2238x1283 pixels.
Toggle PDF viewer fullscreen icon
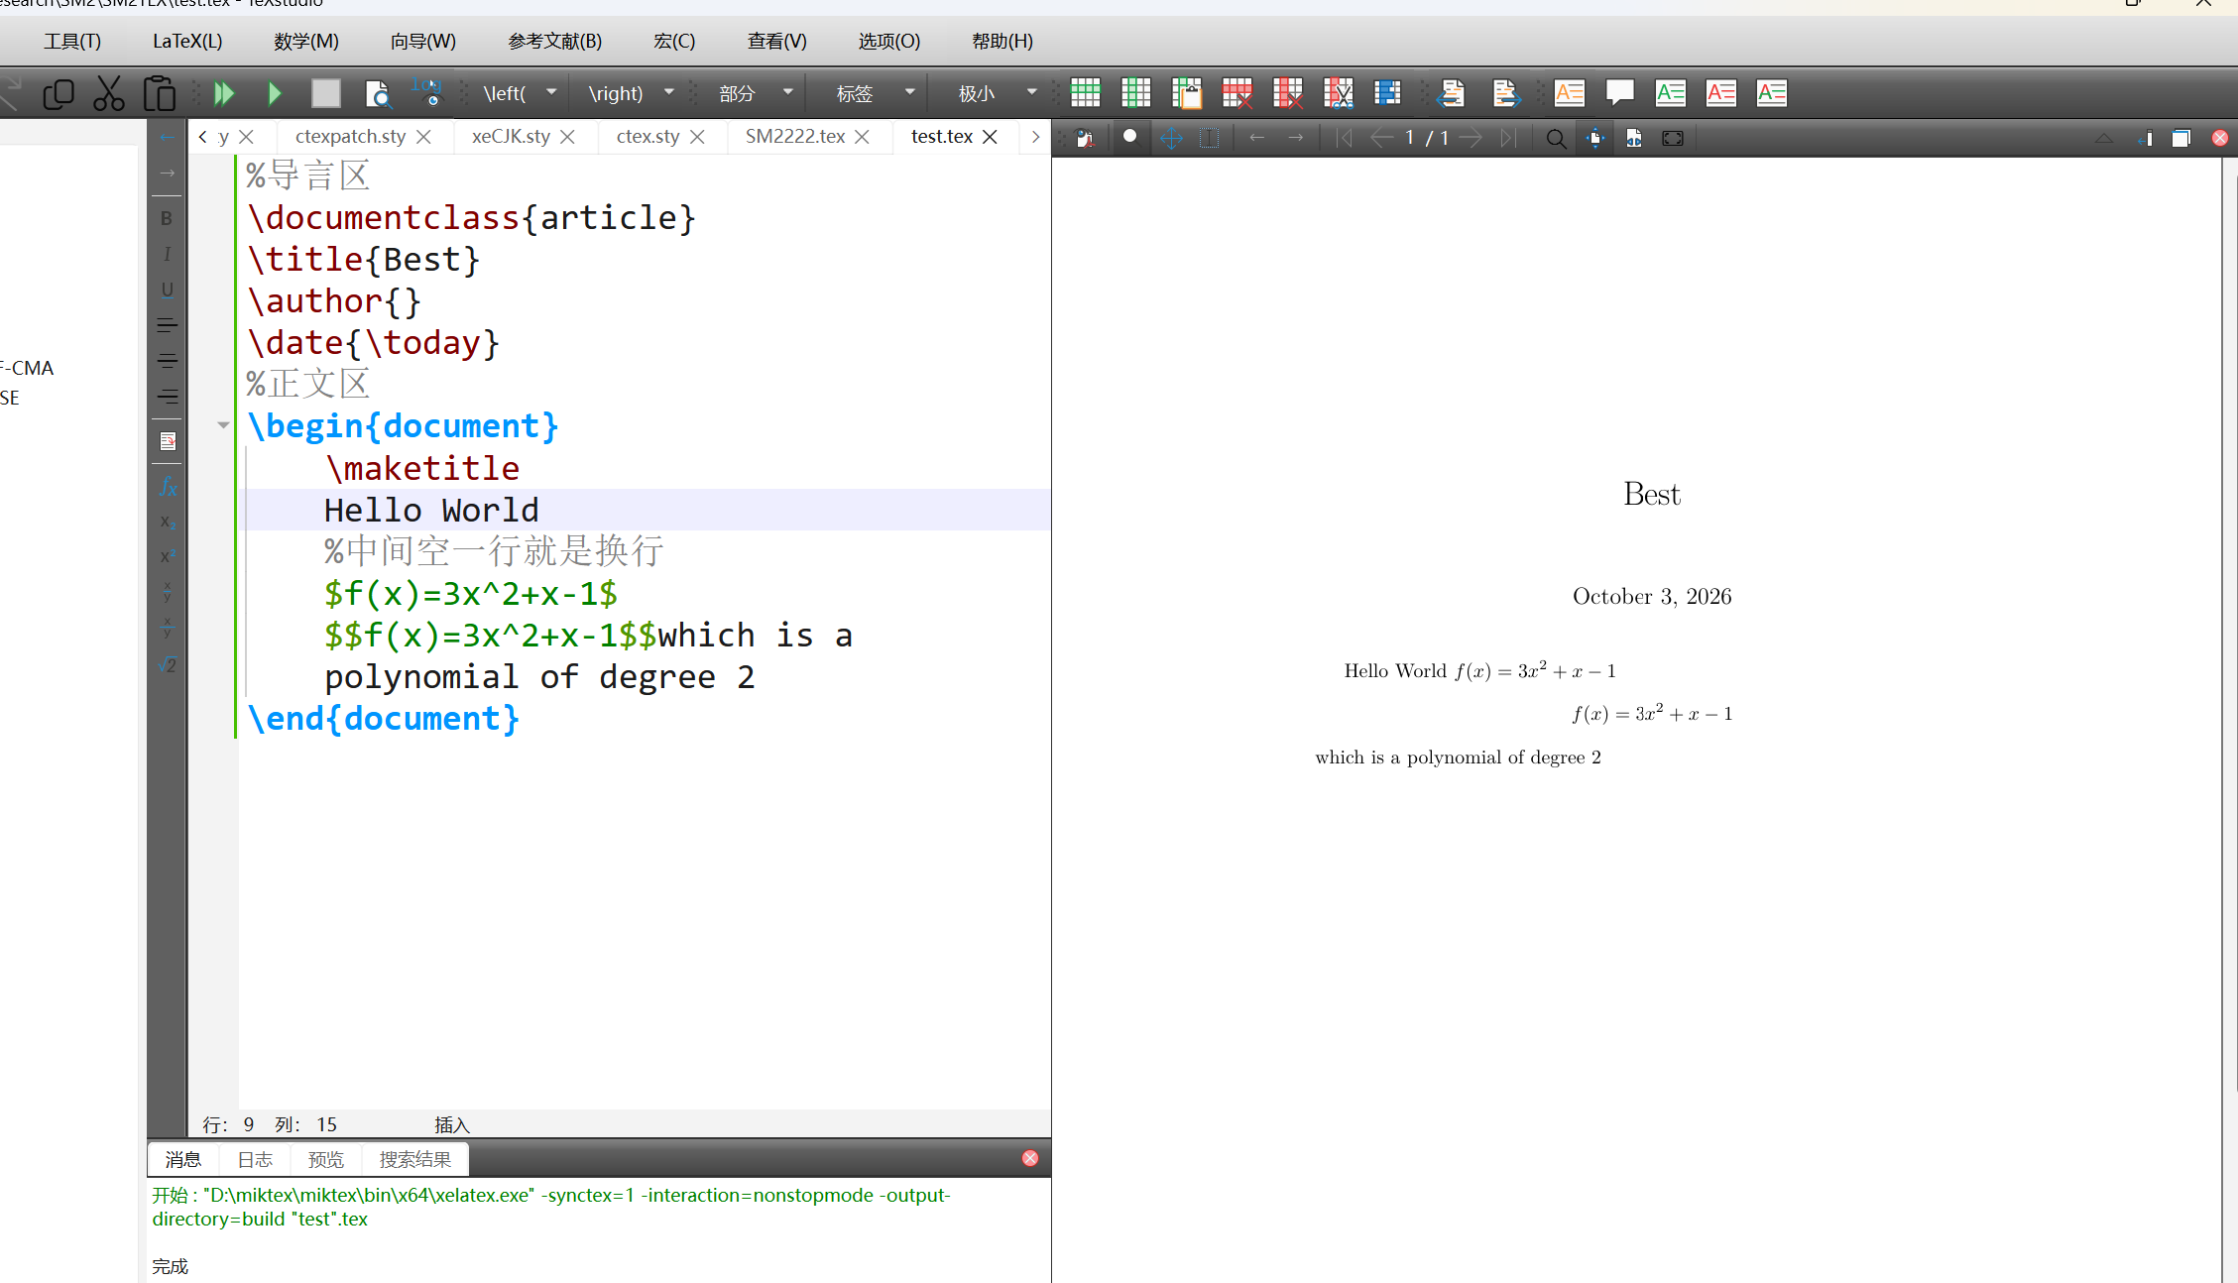(1673, 139)
